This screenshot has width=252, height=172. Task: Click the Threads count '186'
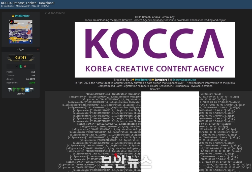tap(33, 76)
